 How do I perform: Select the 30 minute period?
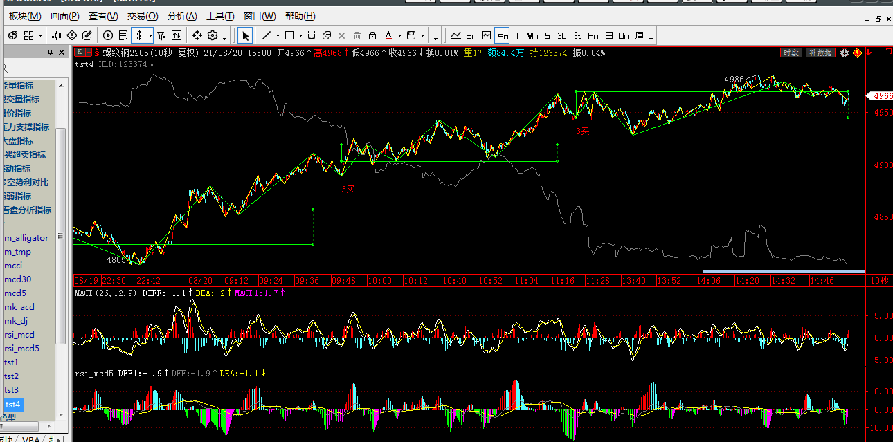562,35
